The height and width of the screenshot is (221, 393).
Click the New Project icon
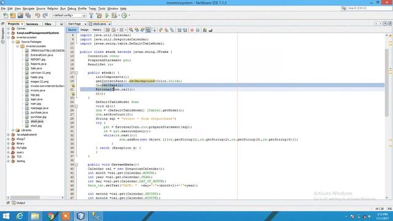pos(13,15)
